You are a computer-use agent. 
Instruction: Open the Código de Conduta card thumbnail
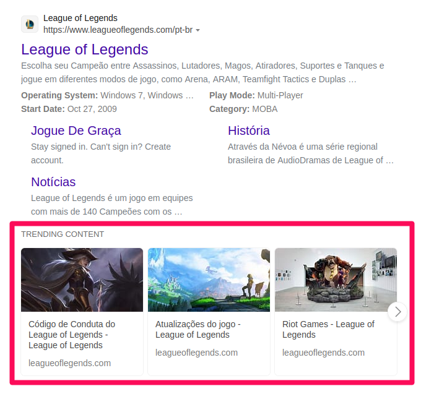tap(82, 280)
